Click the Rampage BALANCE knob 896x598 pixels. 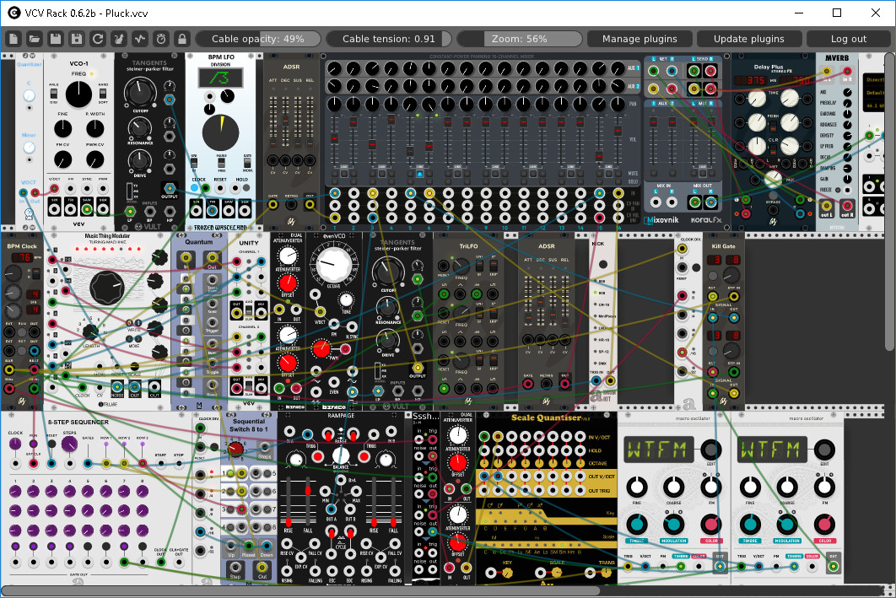(x=340, y=456)
